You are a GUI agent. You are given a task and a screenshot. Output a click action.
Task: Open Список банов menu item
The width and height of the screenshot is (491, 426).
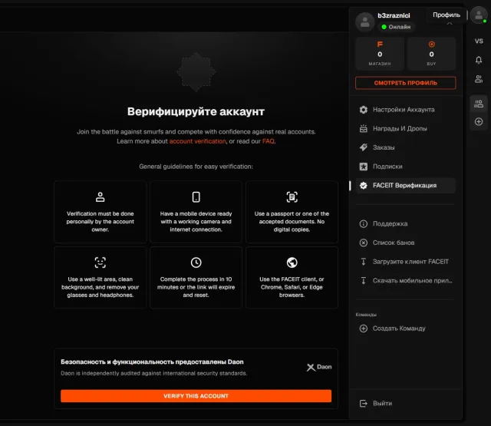[x=406, y=243]
